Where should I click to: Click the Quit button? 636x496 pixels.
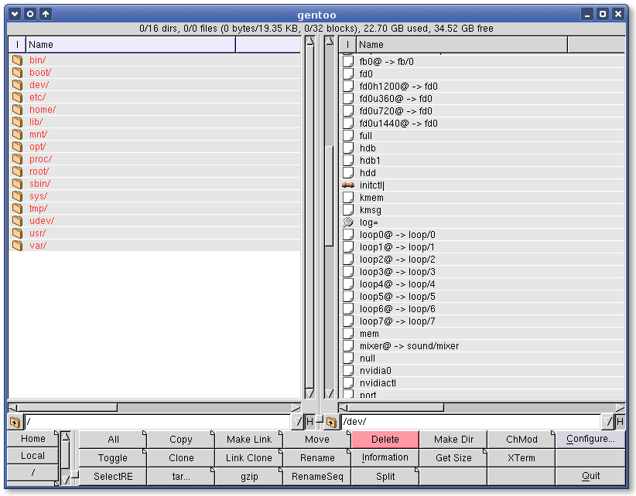tap(590, 476)
